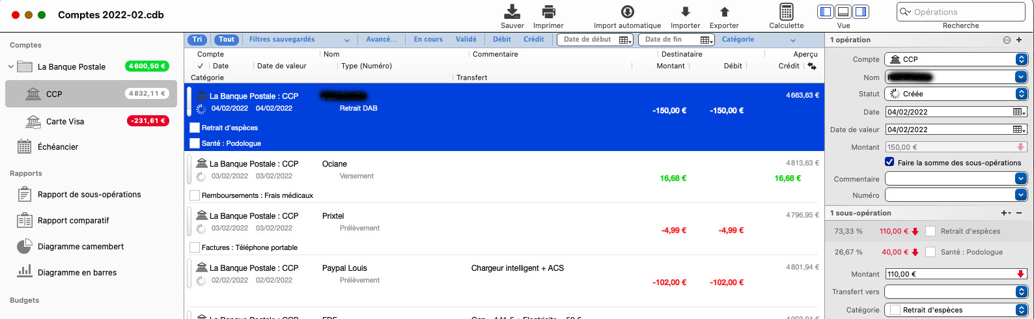
Task: Open calendar picker in Date de fin filter
Action: [706, 40]
